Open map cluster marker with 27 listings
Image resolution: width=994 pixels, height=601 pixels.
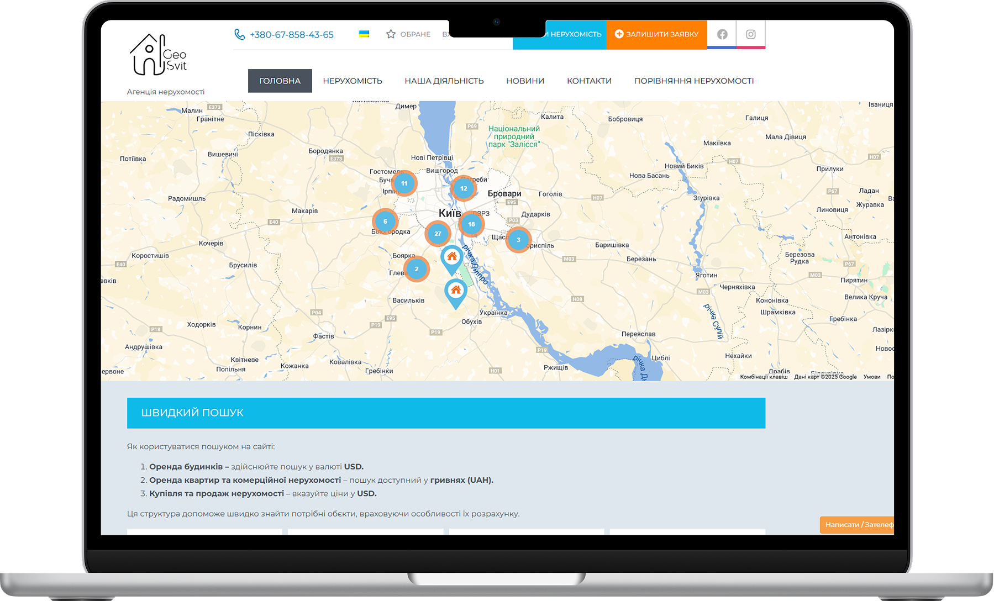point(438,234)
